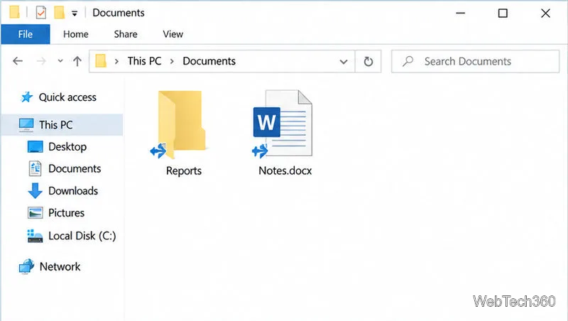Screen dimensions: 568x321
Task: Open Local Disk (C:) in navigation pane
Action: click(x=82, y=236)
